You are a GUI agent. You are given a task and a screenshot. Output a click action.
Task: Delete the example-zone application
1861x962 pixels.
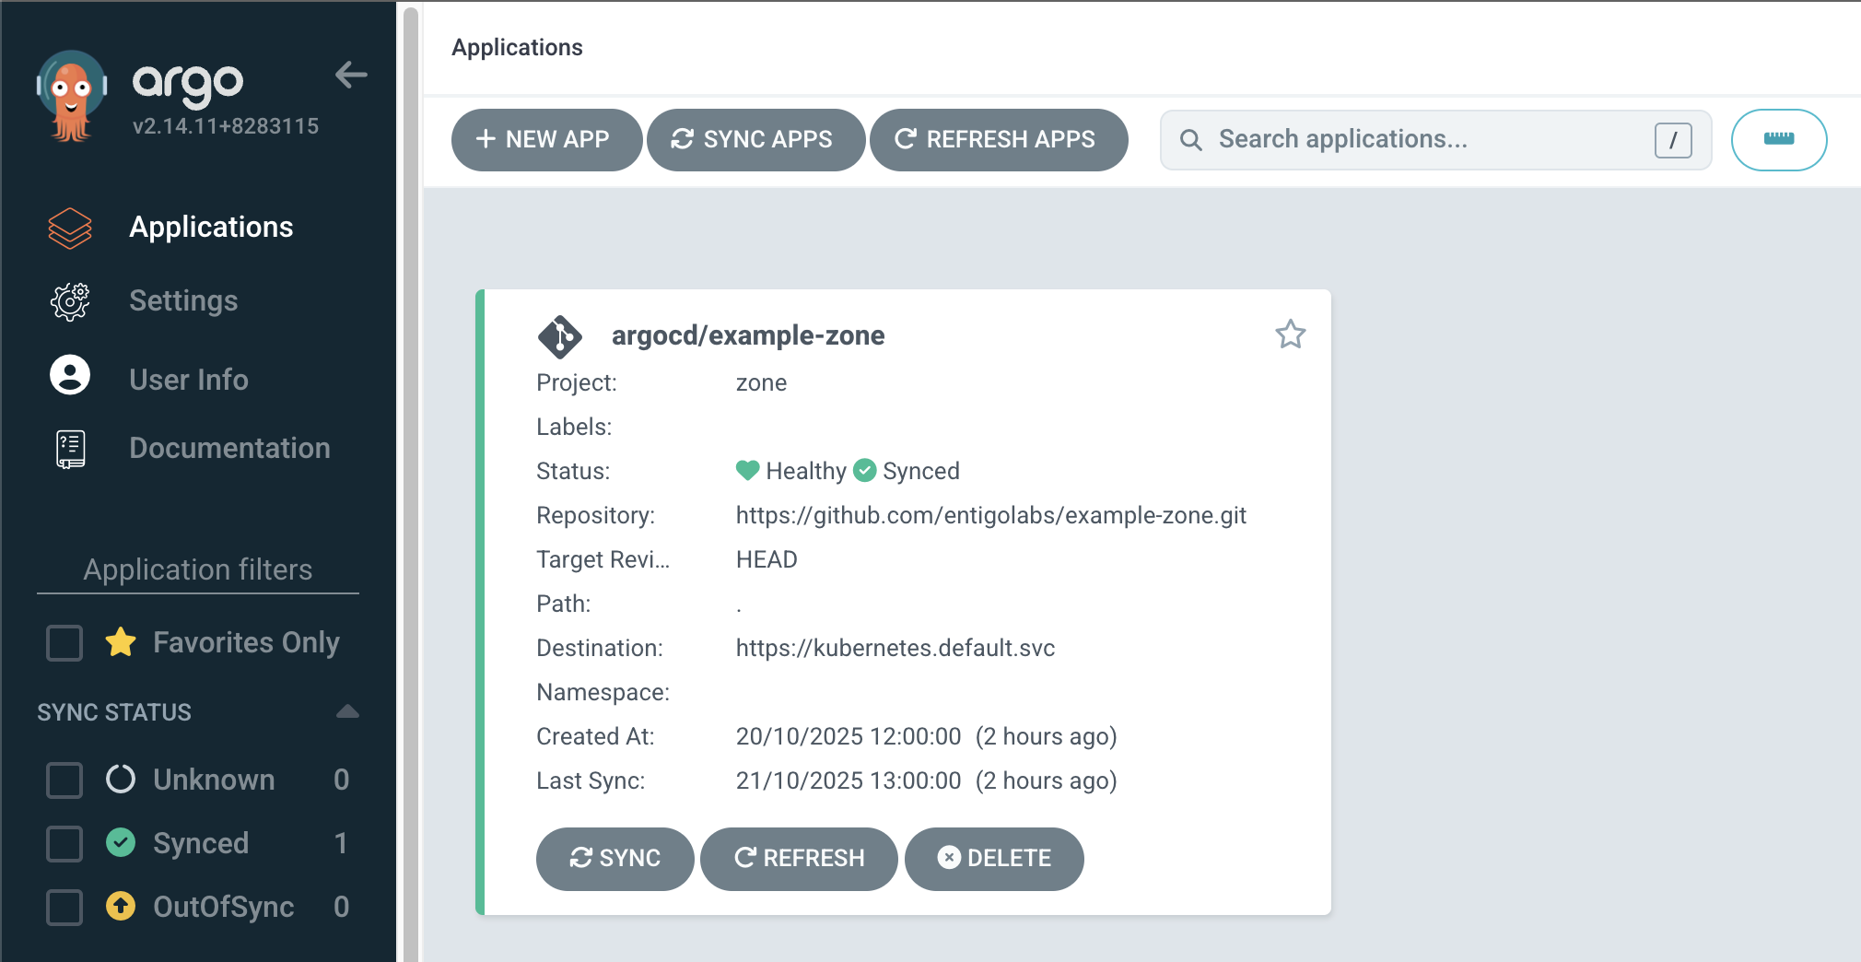993,858
